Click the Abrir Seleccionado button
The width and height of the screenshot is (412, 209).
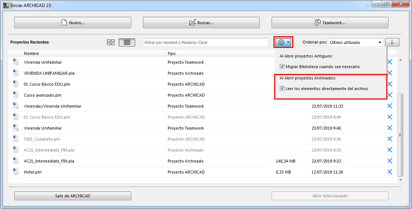pos(330,196)
